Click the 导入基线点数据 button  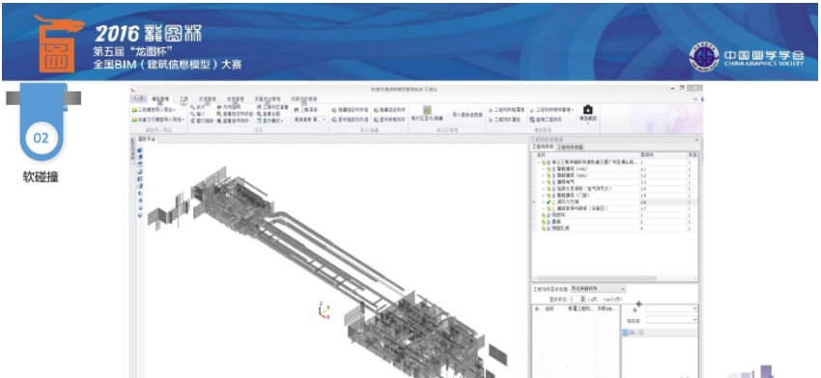coord(467,115)
